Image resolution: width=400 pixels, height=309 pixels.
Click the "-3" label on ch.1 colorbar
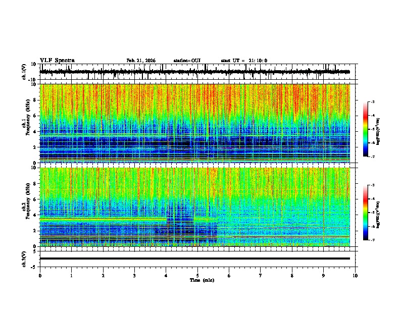[x=372, y=101]
